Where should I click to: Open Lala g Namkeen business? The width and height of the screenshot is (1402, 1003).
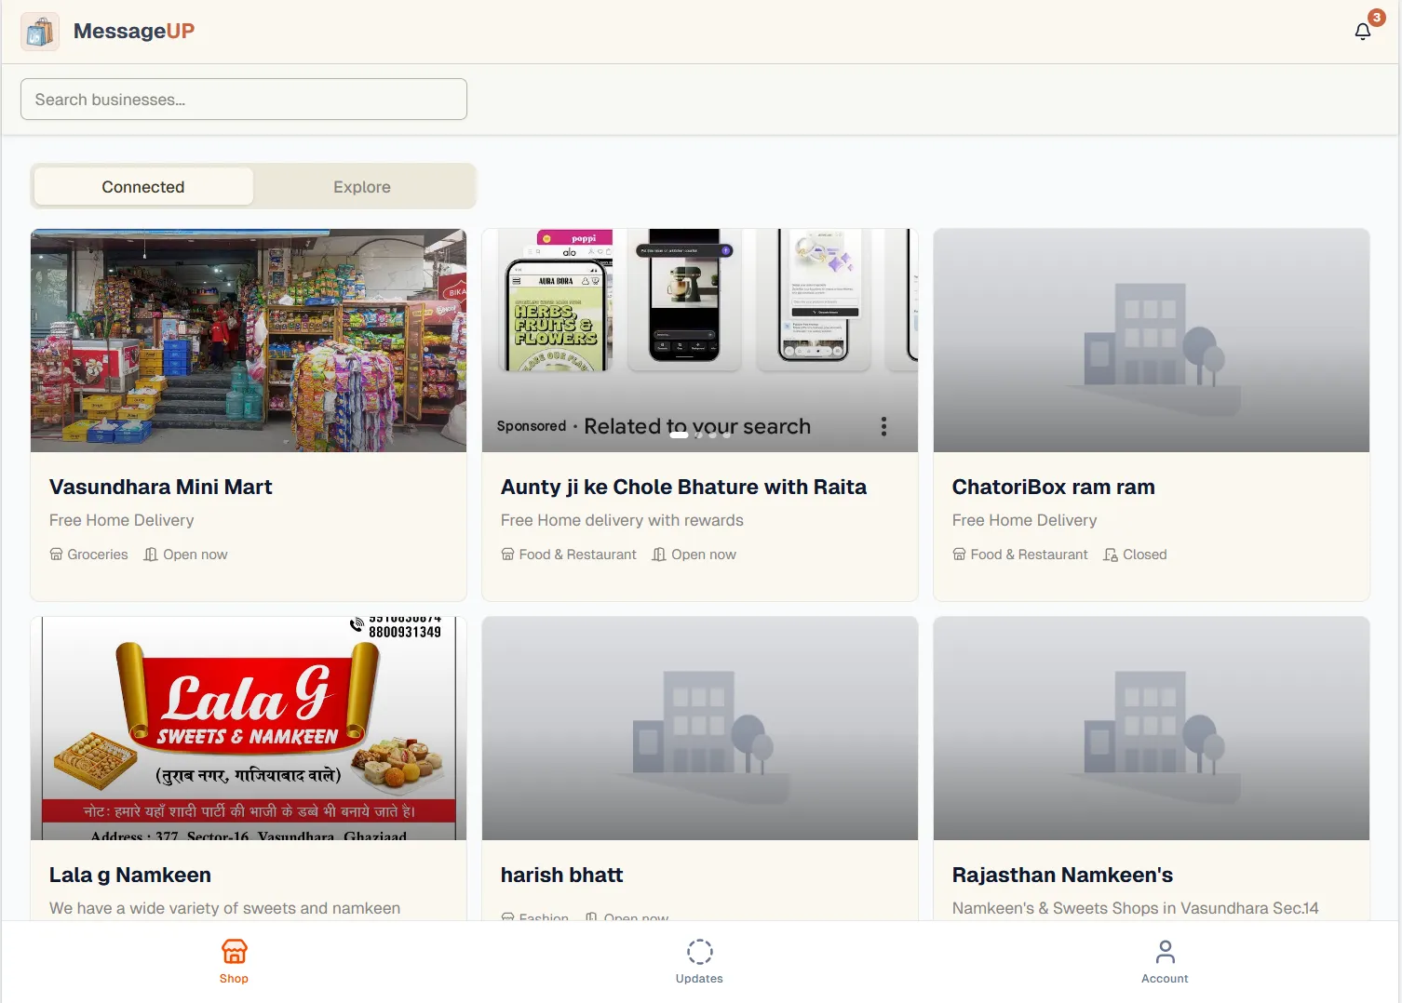pos(130,875)
